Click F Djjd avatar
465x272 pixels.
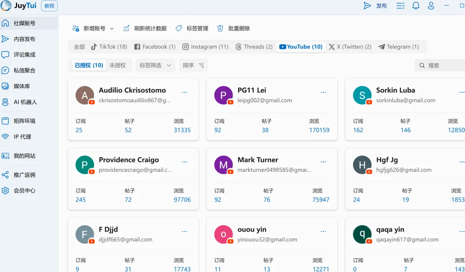(x=85, y=235)
